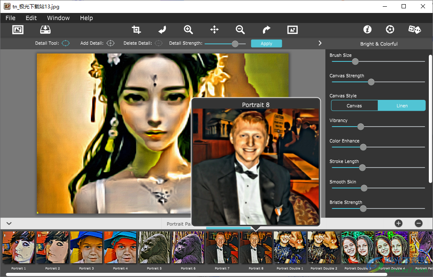Click the Zoom Out magnifier icon
The height and width of the screenshot is (277, 433).
(240, 29)
